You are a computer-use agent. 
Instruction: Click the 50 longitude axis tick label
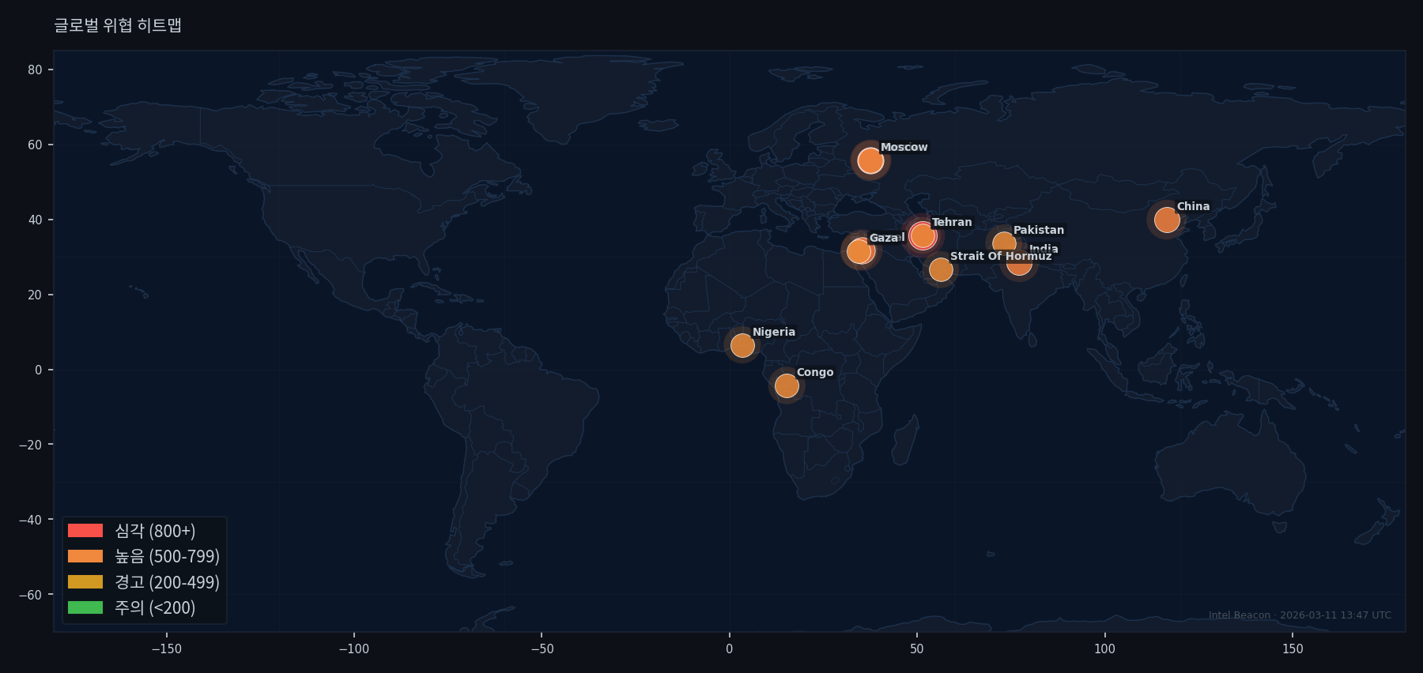(917, 649)
